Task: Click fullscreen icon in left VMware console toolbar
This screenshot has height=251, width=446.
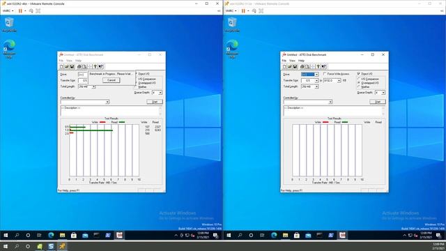Action: [38, 11]
